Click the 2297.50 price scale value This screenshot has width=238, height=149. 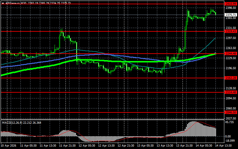point(231,38)
